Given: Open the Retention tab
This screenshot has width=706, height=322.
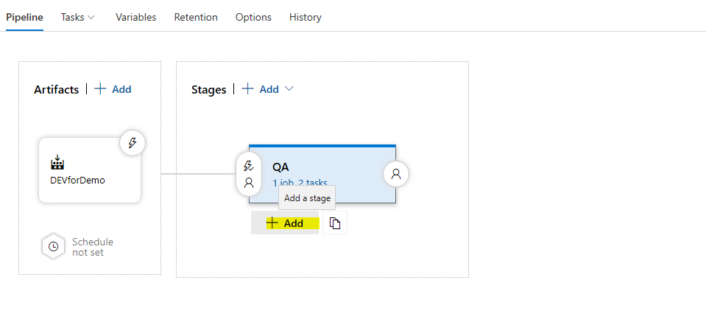Looking at the screenshot, I should [196, 17].
